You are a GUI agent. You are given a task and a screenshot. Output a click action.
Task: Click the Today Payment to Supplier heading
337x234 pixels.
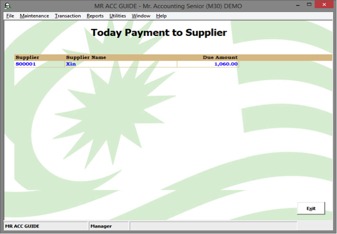pyautogui.click(x=159, y=32)
